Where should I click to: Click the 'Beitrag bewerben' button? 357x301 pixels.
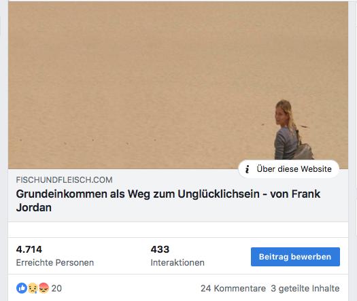click(x=295, y=257)
